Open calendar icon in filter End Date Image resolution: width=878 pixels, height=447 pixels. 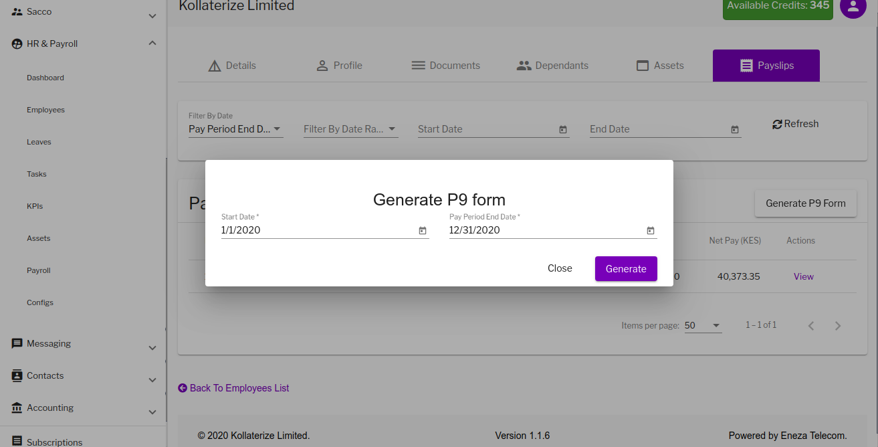(x=735, y=130)
